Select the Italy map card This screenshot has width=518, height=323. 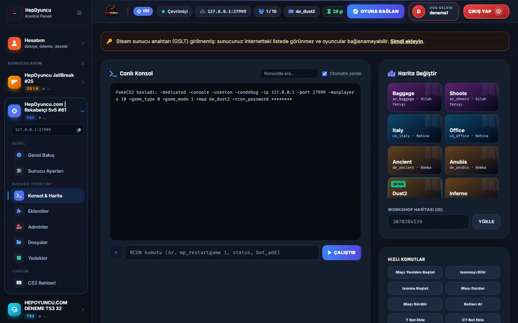point(415,129)
